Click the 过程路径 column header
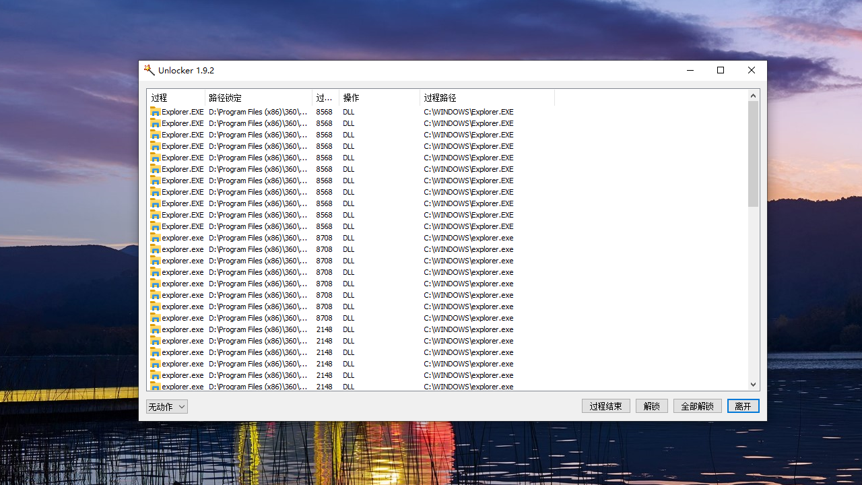This screenshot has width=862, height=485. pyautogui.click(x=486, y=97)
